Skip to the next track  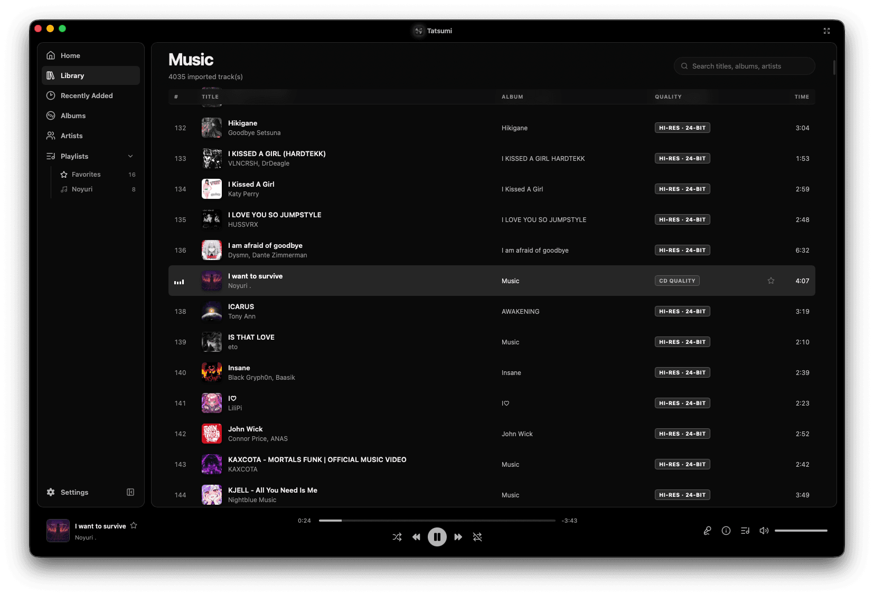click(458, 537)
